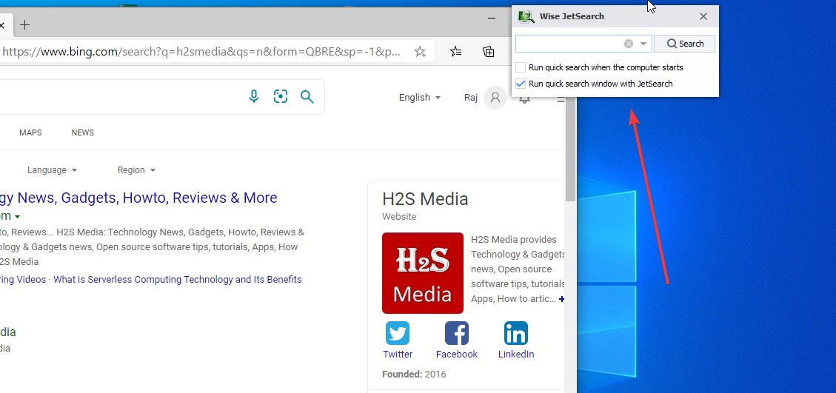This screenshot has height=393, width=836.
Task: Click the Wise JetSearch app logo icon
Action: pyautogui.click(x=526, y=16)
